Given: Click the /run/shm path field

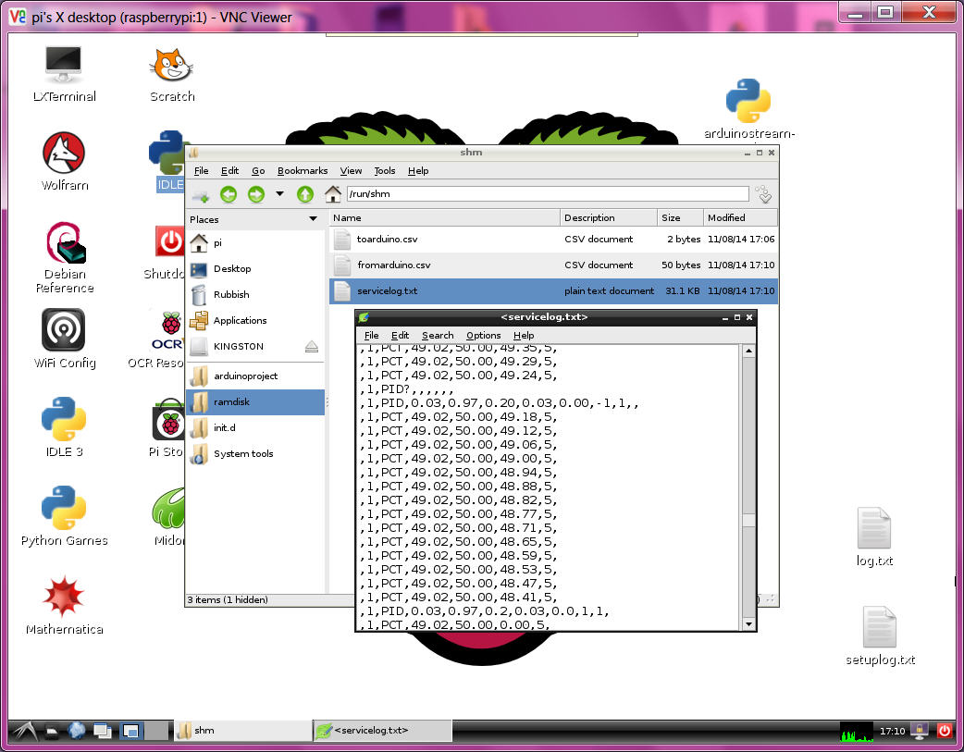Looking at the screenshot, I should click(546, 194).
